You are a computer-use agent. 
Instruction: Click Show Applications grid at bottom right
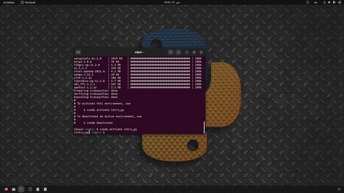339,189
